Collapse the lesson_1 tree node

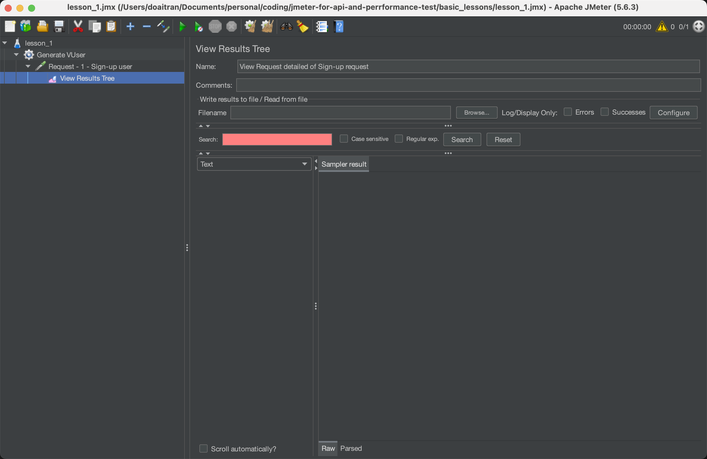click(x=5, y=43)
